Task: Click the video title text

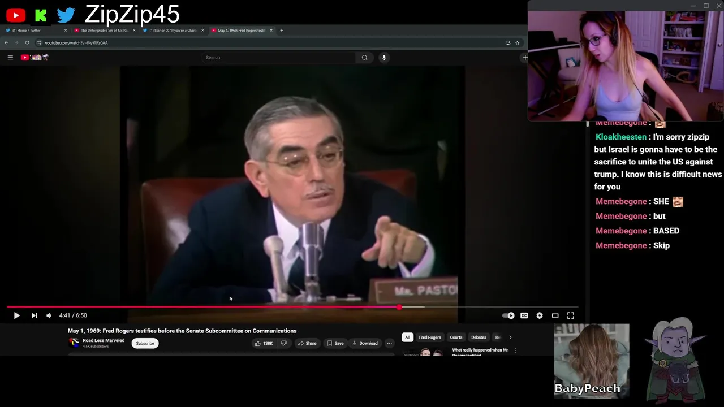Action: tap(182, 331)
